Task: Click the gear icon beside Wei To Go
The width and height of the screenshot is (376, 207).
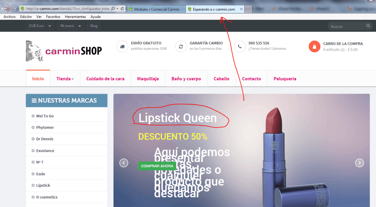Action: tap(33, 116)
